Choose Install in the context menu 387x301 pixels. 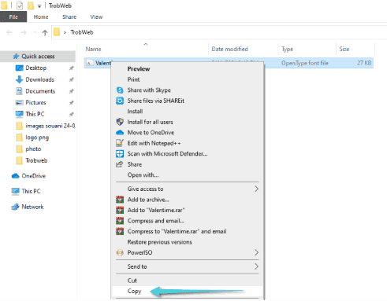(x=187, y=112)
